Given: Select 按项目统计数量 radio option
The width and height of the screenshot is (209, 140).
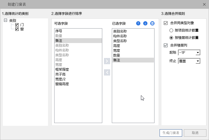Looking at the screenshot, I should (x=171, y=31).
